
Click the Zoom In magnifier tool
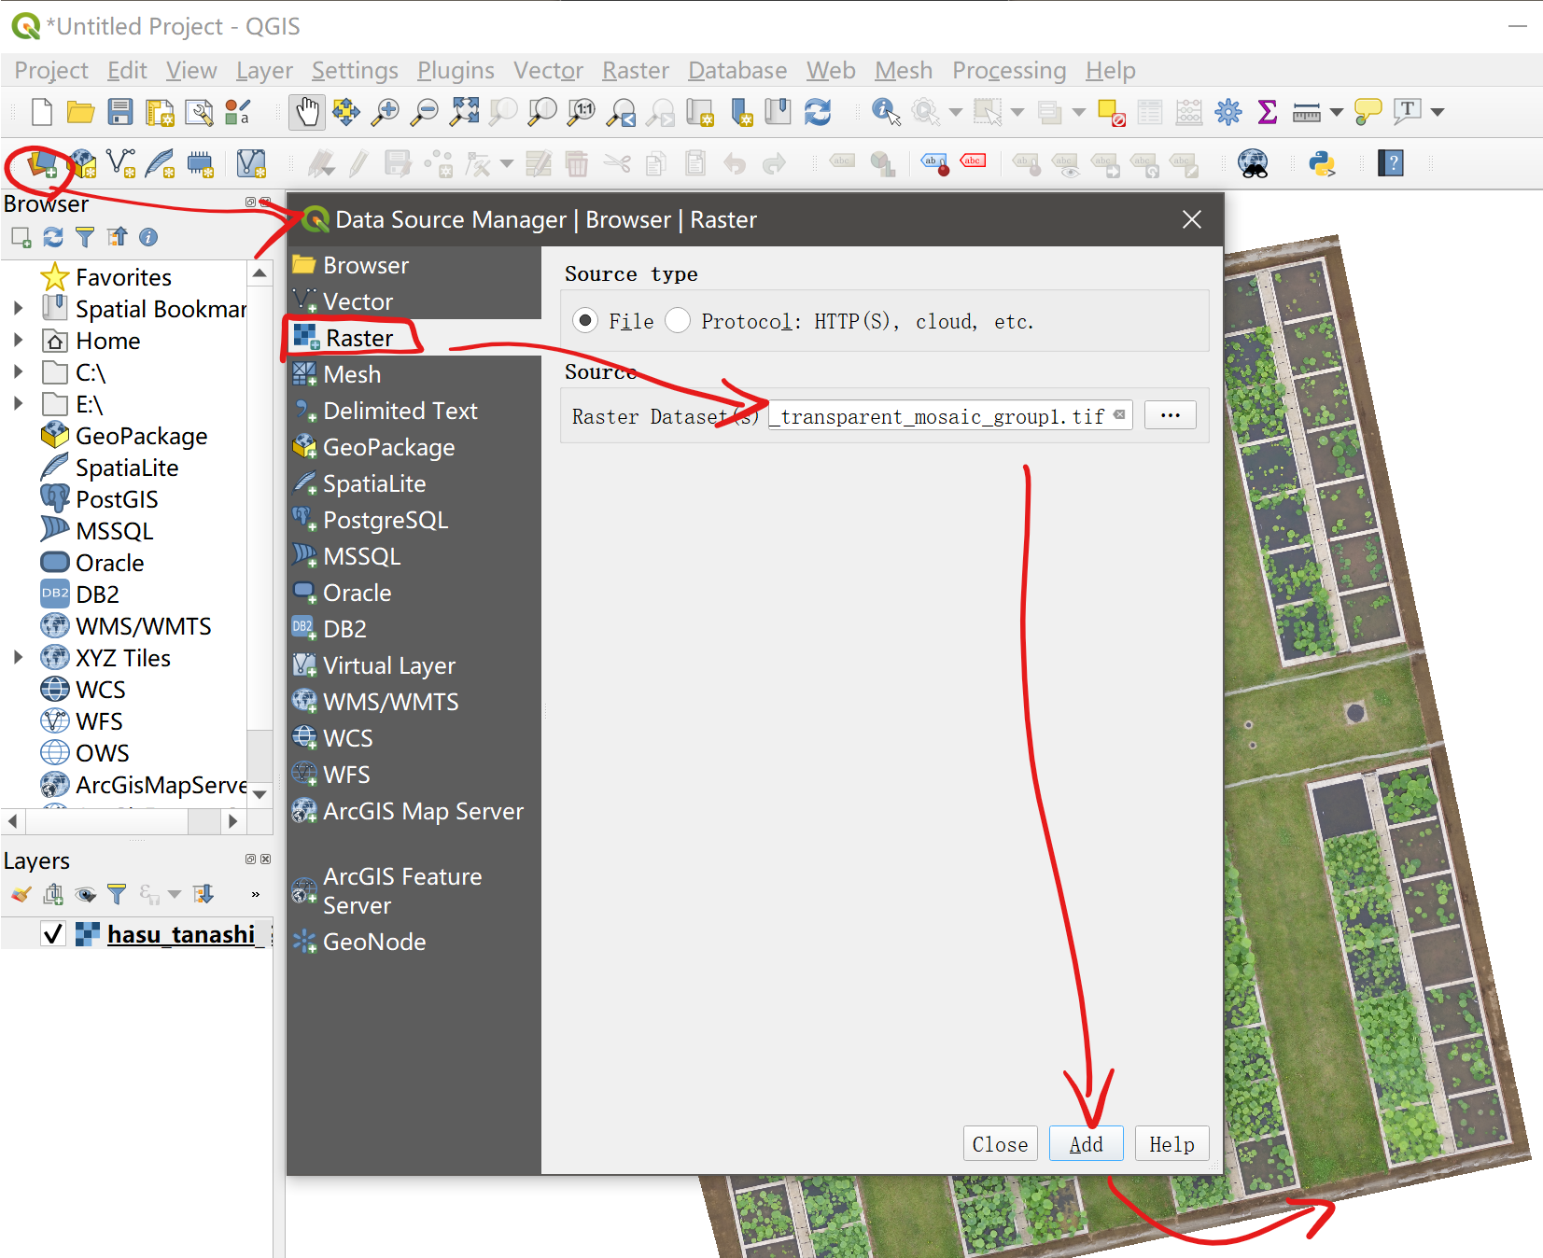pos(385,112)
